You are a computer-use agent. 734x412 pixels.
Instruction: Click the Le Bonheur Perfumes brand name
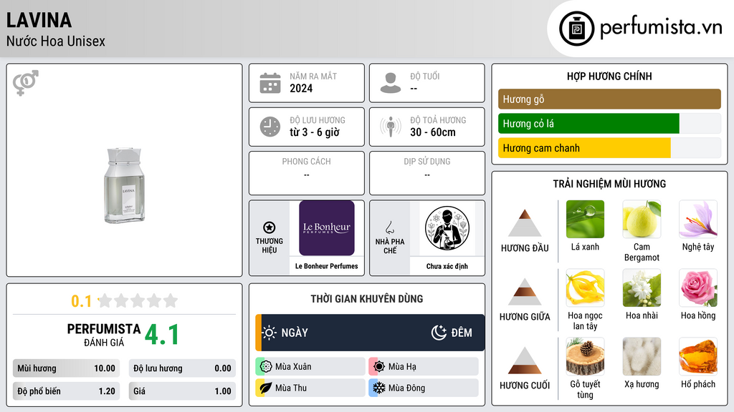pos(327,266)
